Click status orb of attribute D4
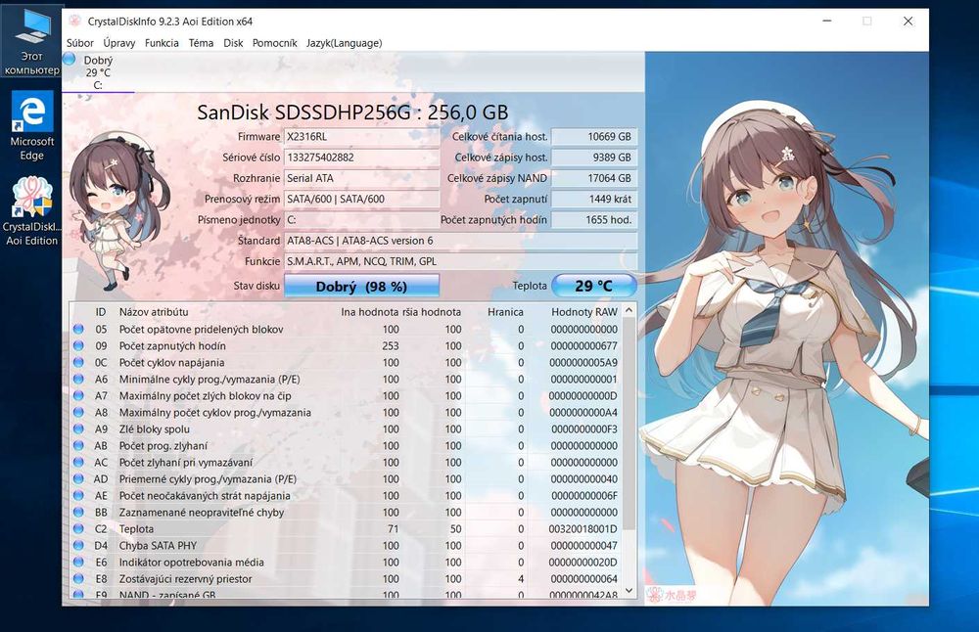This screenshot has height=632, width=979. (78, 545)
